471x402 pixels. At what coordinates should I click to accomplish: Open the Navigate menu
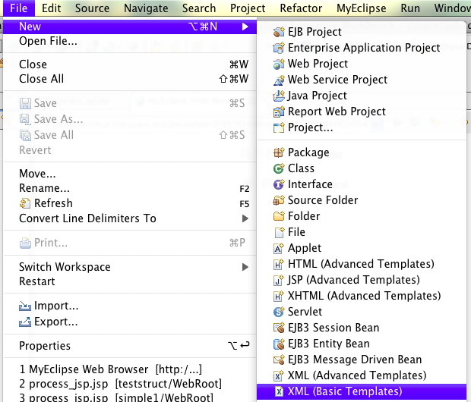tap(146, 8)
